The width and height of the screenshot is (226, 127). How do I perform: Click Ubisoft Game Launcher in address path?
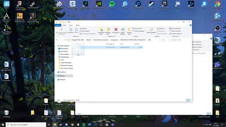[x=101, y=40]
